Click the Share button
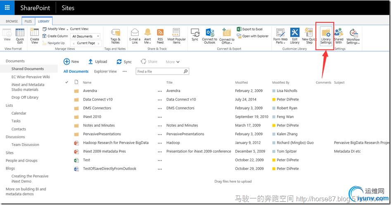The image size is (391, 205). pyautogui.click(x=149, y=61)
